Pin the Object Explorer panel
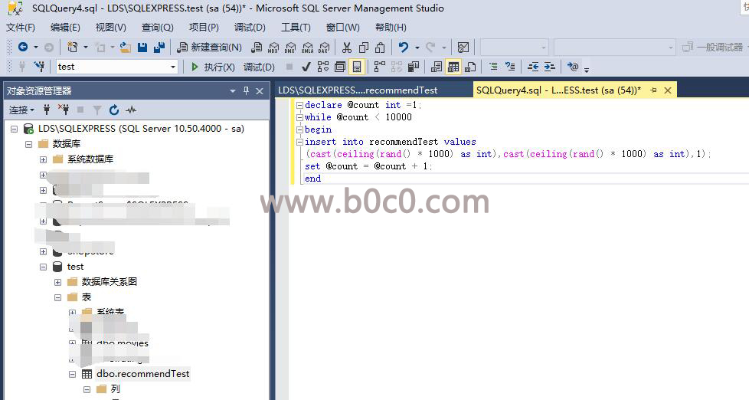The image size is (749, 400). point(247,90)
